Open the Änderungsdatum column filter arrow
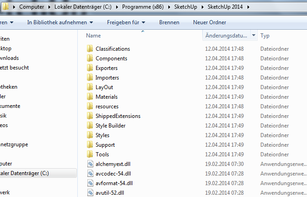Screen dimensions: 307x197 (x=253, y=35)
